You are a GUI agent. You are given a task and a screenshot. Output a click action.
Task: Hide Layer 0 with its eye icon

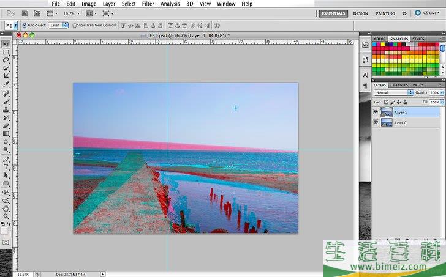(x=375, y=122)
